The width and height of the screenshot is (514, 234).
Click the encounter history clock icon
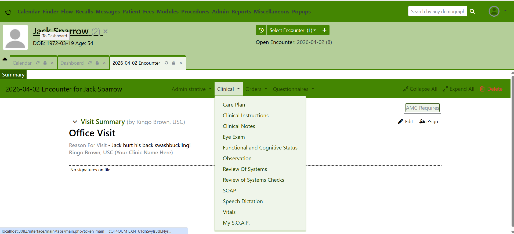pos(261,30)
